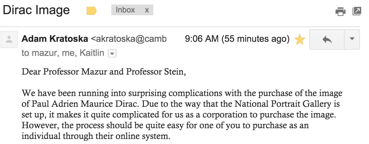The height and width of the screenshot is (144, 369).
Task: Print this email using the printer icon
Action: pos(340,12)
